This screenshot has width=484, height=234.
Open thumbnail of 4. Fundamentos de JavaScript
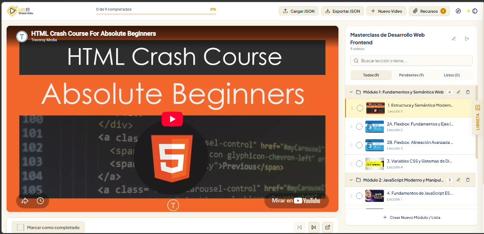pyautogui.click(x=374, y=196)
